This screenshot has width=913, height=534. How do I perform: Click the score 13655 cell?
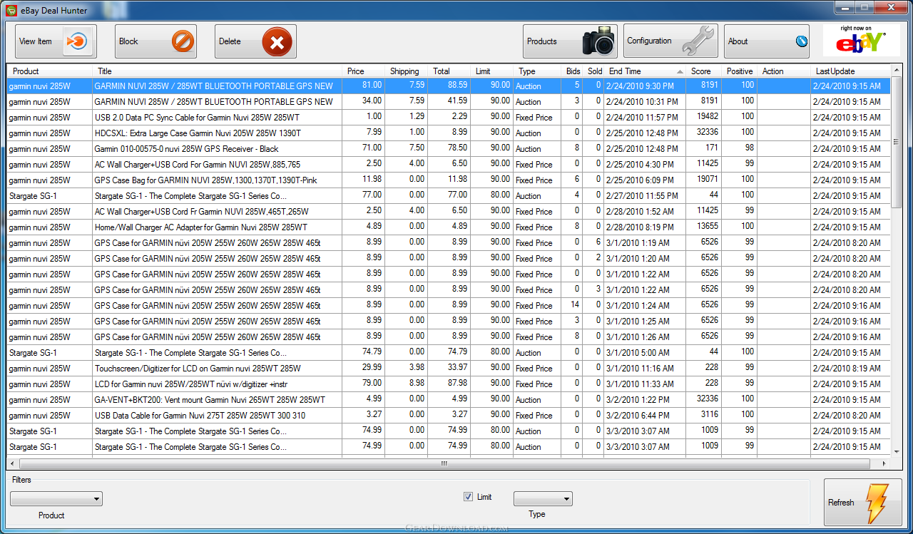coord(704,227)
